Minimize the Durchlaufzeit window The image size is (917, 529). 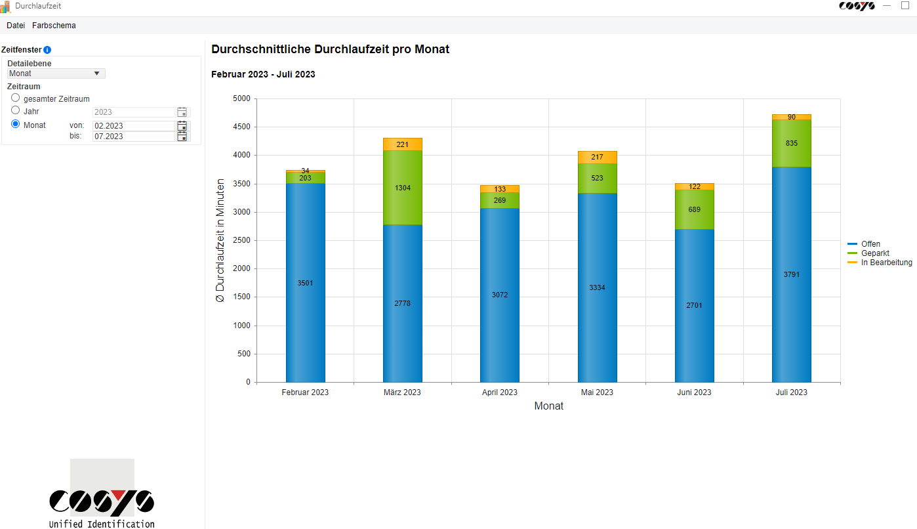pyautogui.click(x=887, y=5)
